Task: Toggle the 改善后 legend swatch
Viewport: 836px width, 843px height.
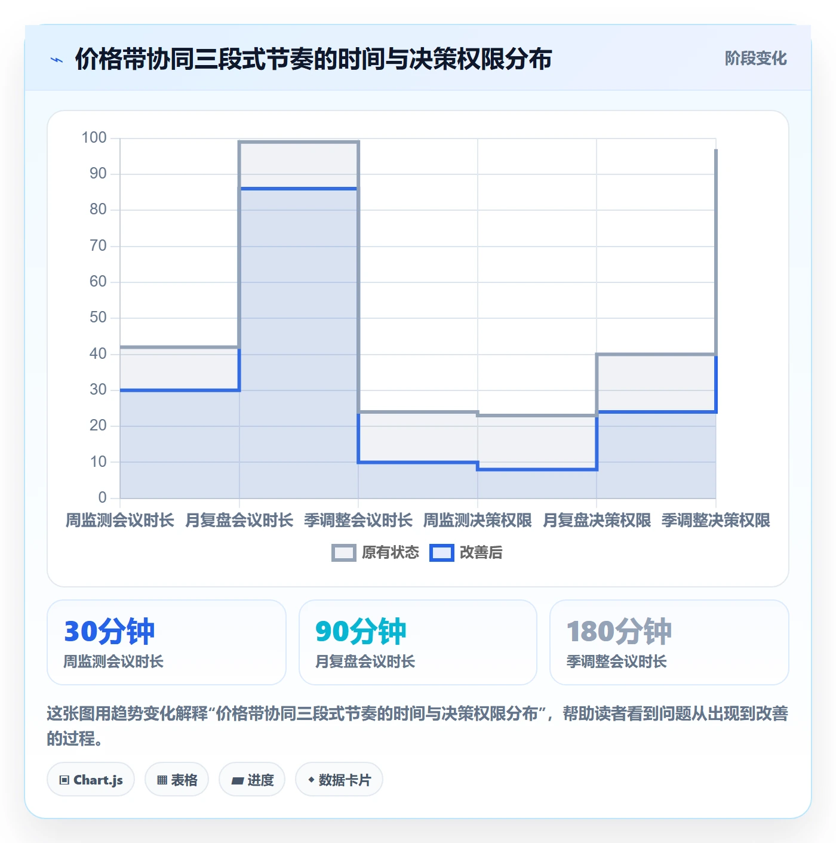Action: click(442, 553)
